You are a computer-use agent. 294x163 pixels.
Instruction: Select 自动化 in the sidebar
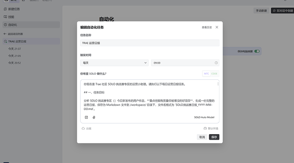[31, 25]
